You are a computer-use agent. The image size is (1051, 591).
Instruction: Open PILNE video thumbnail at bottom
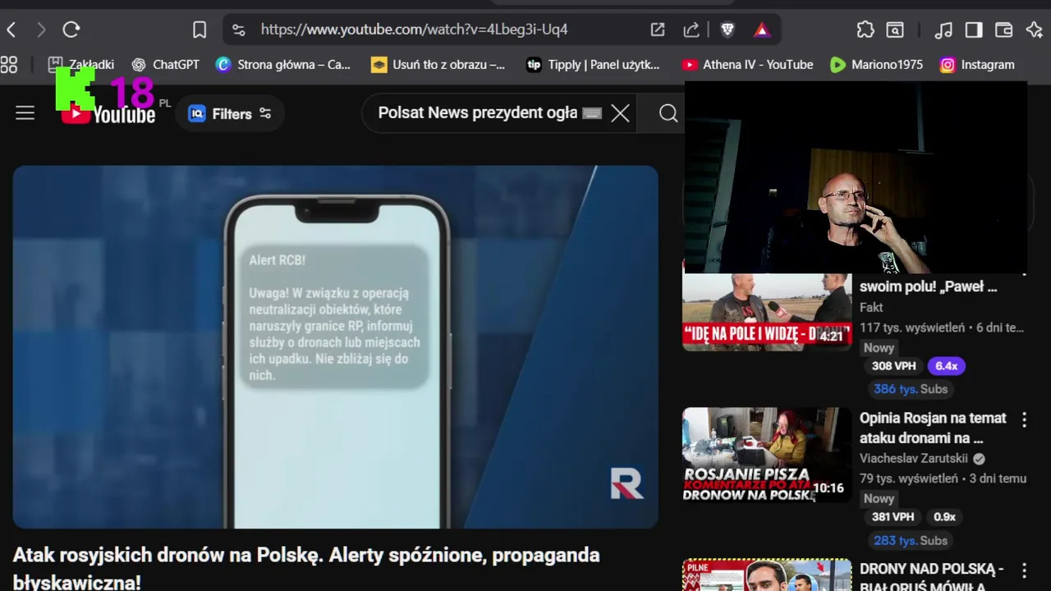767,575
